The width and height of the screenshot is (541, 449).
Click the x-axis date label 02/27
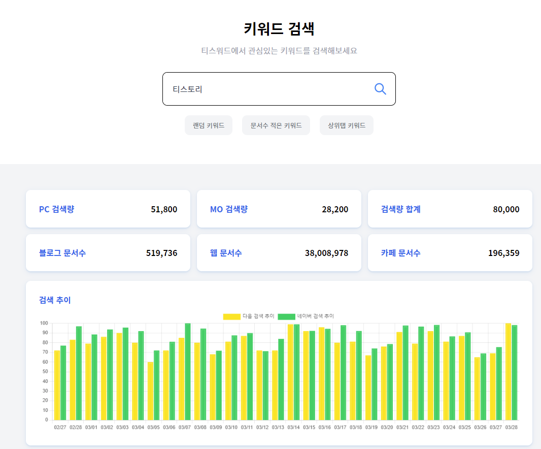click(60, 427)
